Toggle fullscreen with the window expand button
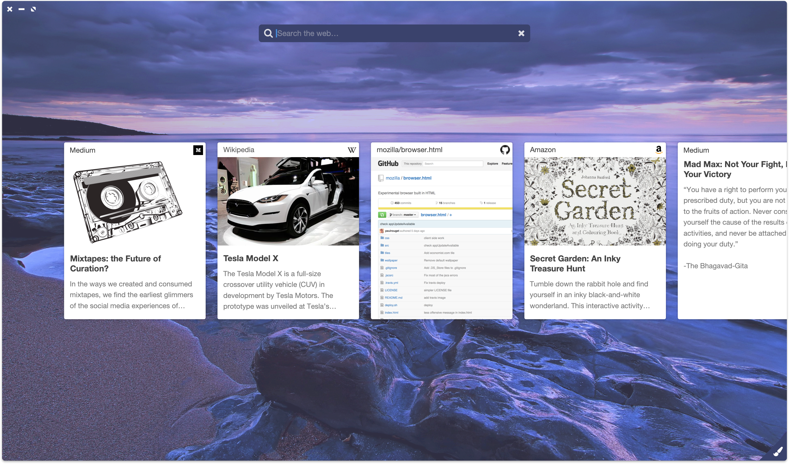Screen dimensions: 789x464 (x=33, y=9)
